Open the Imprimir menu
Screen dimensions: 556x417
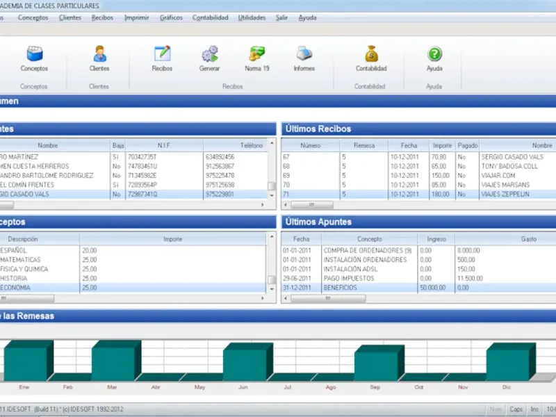(x=136, y=18)
